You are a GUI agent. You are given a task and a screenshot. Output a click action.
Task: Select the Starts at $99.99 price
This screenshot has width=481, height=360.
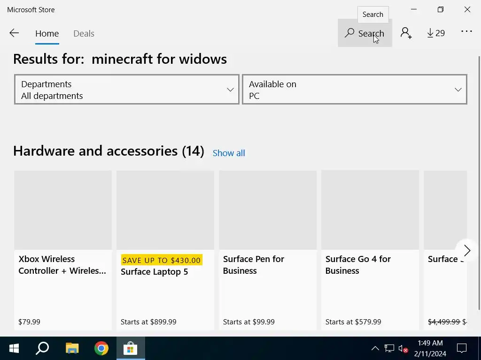coord(249,322)
